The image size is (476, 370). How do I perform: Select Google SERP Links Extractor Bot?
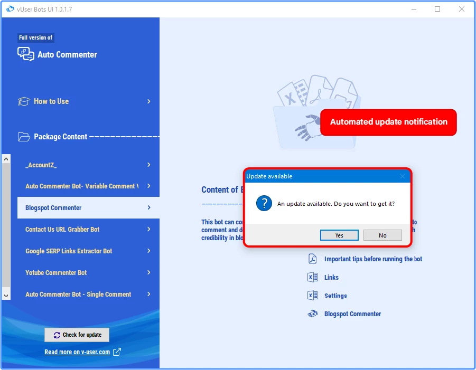tap(88, 251)
